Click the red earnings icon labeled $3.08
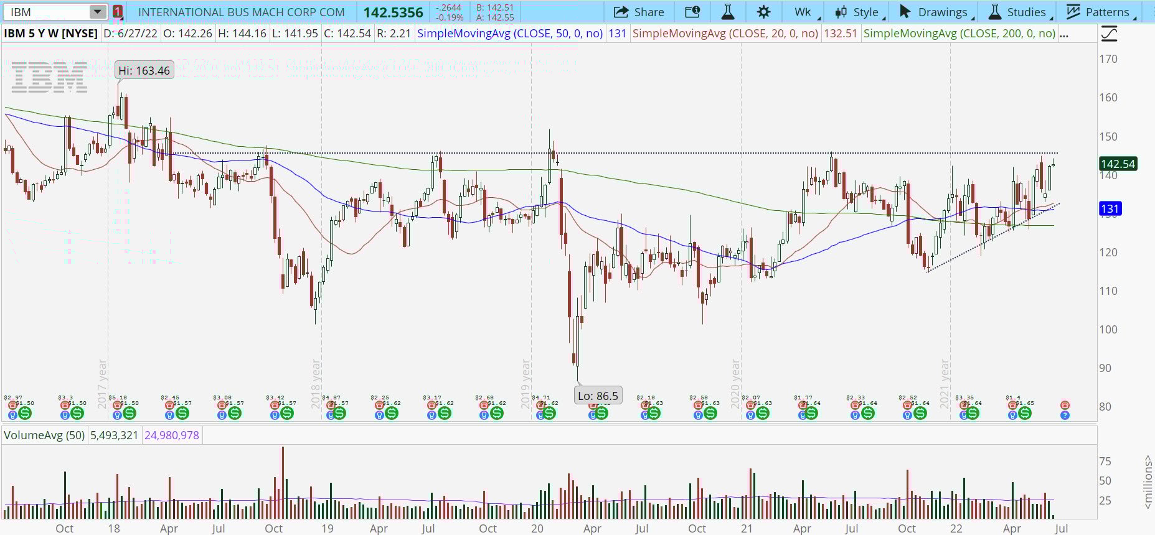Image resolution: width=1155 pixels, height=535 pixels. coord(222,405)
